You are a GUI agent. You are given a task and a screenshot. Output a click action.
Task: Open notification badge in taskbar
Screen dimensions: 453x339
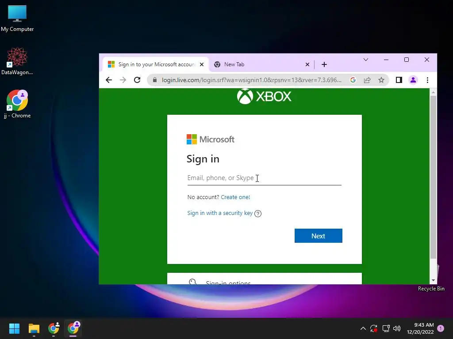(x=441, y=328)
